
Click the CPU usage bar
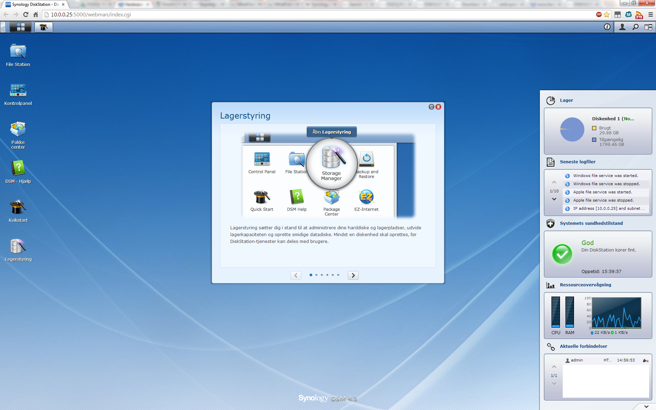tap(556, 312)
